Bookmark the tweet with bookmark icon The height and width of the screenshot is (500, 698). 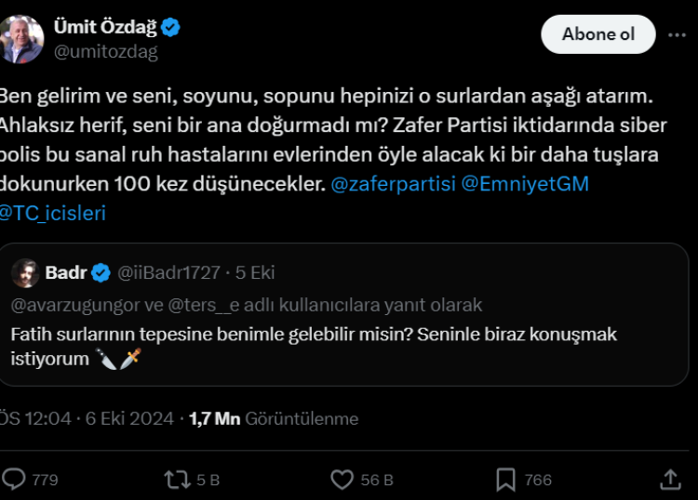tap(505, 479)
